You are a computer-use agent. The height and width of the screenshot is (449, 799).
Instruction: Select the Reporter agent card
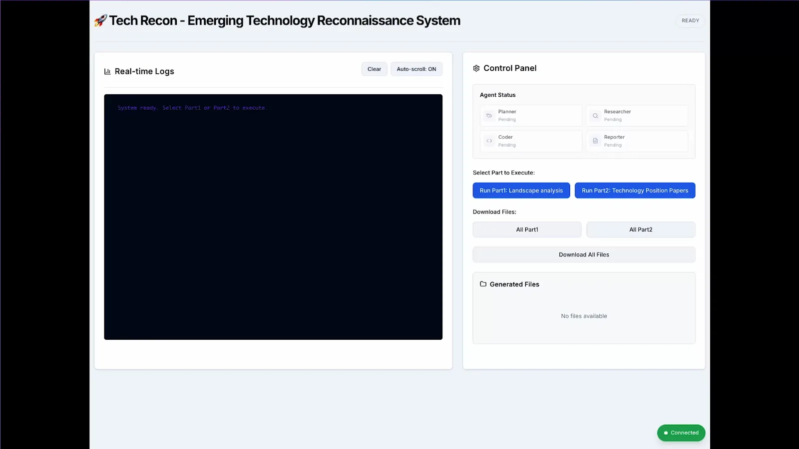click(637, 141)
